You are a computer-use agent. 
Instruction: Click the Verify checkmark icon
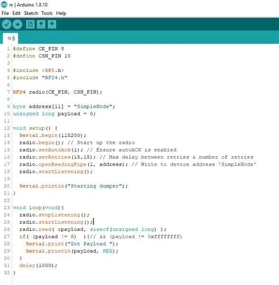click(x=7, y=24)
